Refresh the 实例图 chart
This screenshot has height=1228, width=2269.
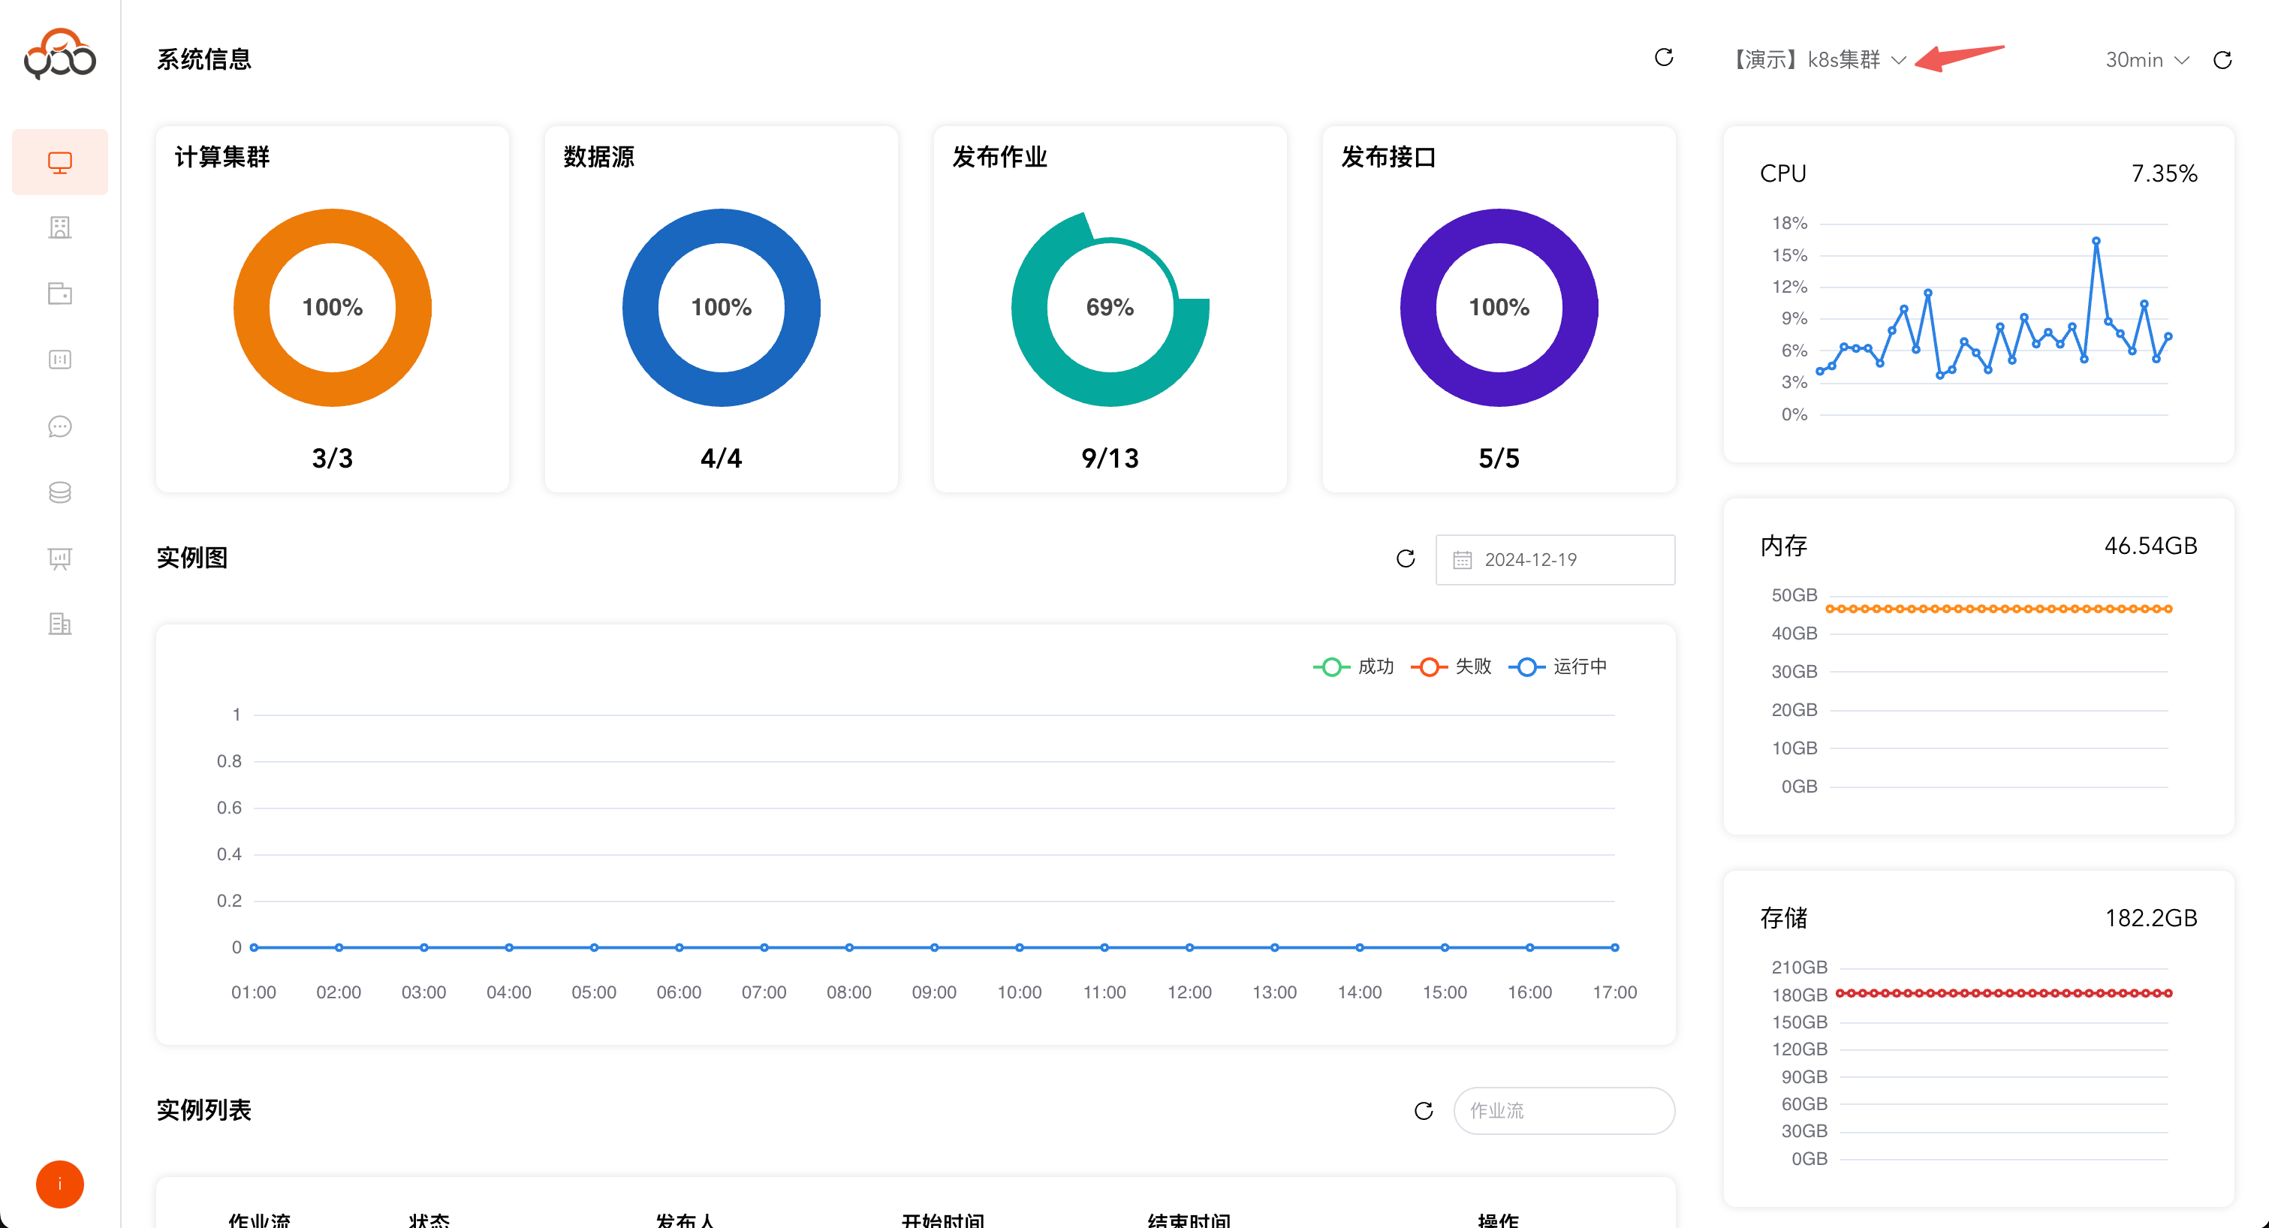click(1405, 559)
